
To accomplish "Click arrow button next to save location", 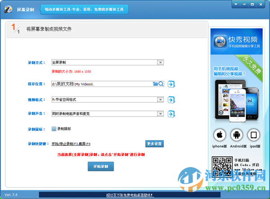I will click(x=171, y=84).
